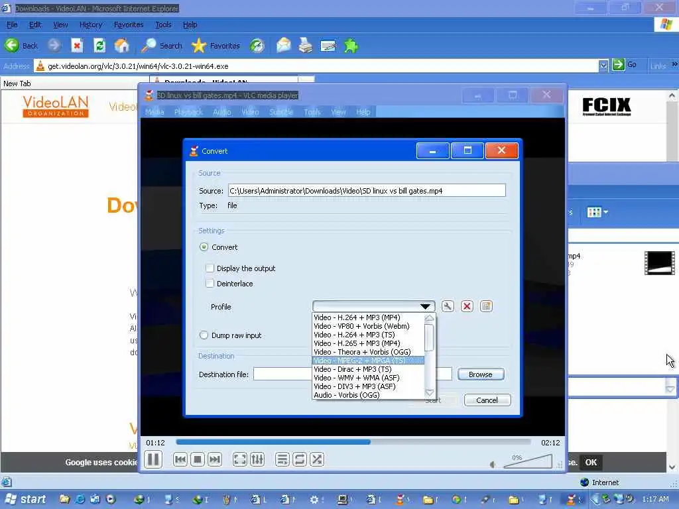Create a new profile icon
The image size is (679, 509).
486,306
